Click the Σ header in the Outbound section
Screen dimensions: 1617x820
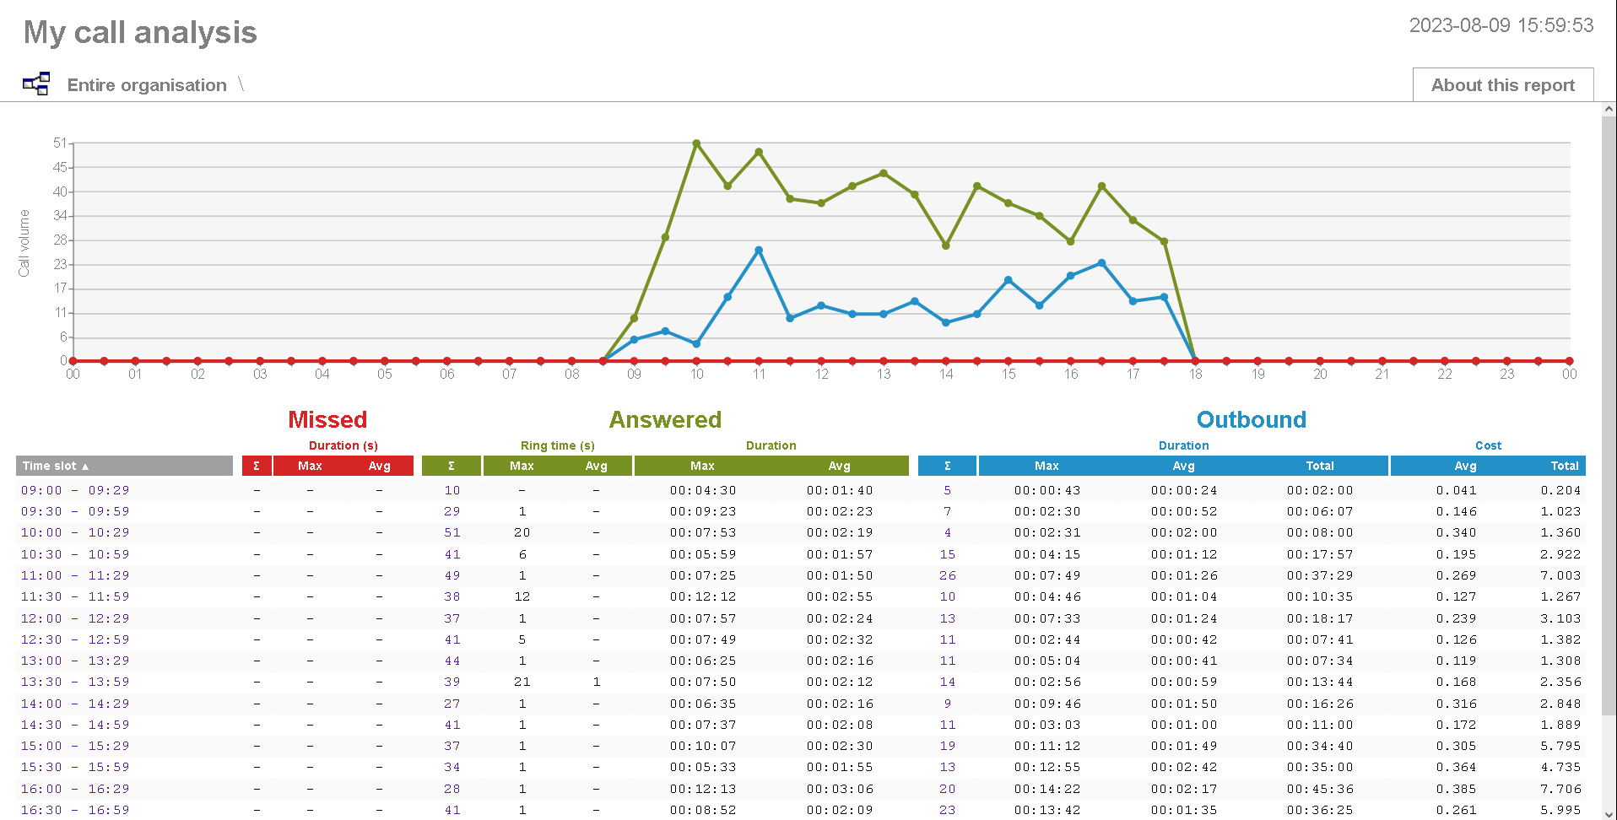947,465
